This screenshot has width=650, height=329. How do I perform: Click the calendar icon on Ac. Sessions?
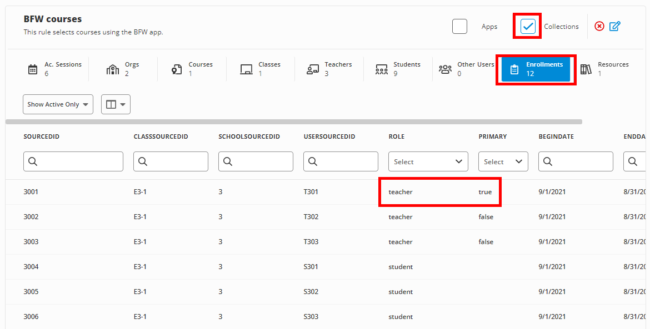point(32,68)
